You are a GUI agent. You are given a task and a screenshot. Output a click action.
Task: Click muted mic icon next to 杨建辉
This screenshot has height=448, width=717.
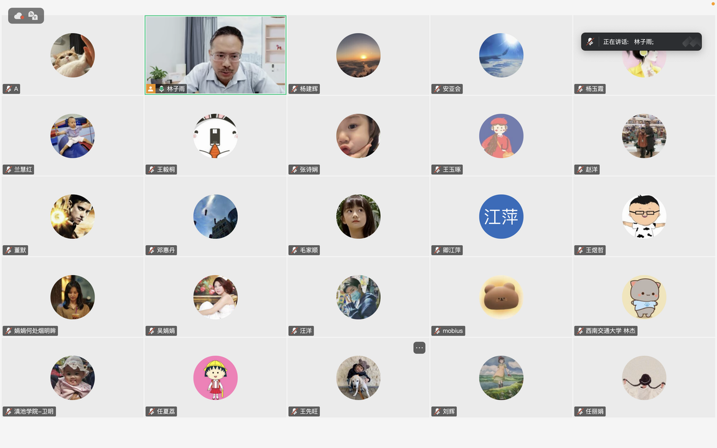point(294,89)
